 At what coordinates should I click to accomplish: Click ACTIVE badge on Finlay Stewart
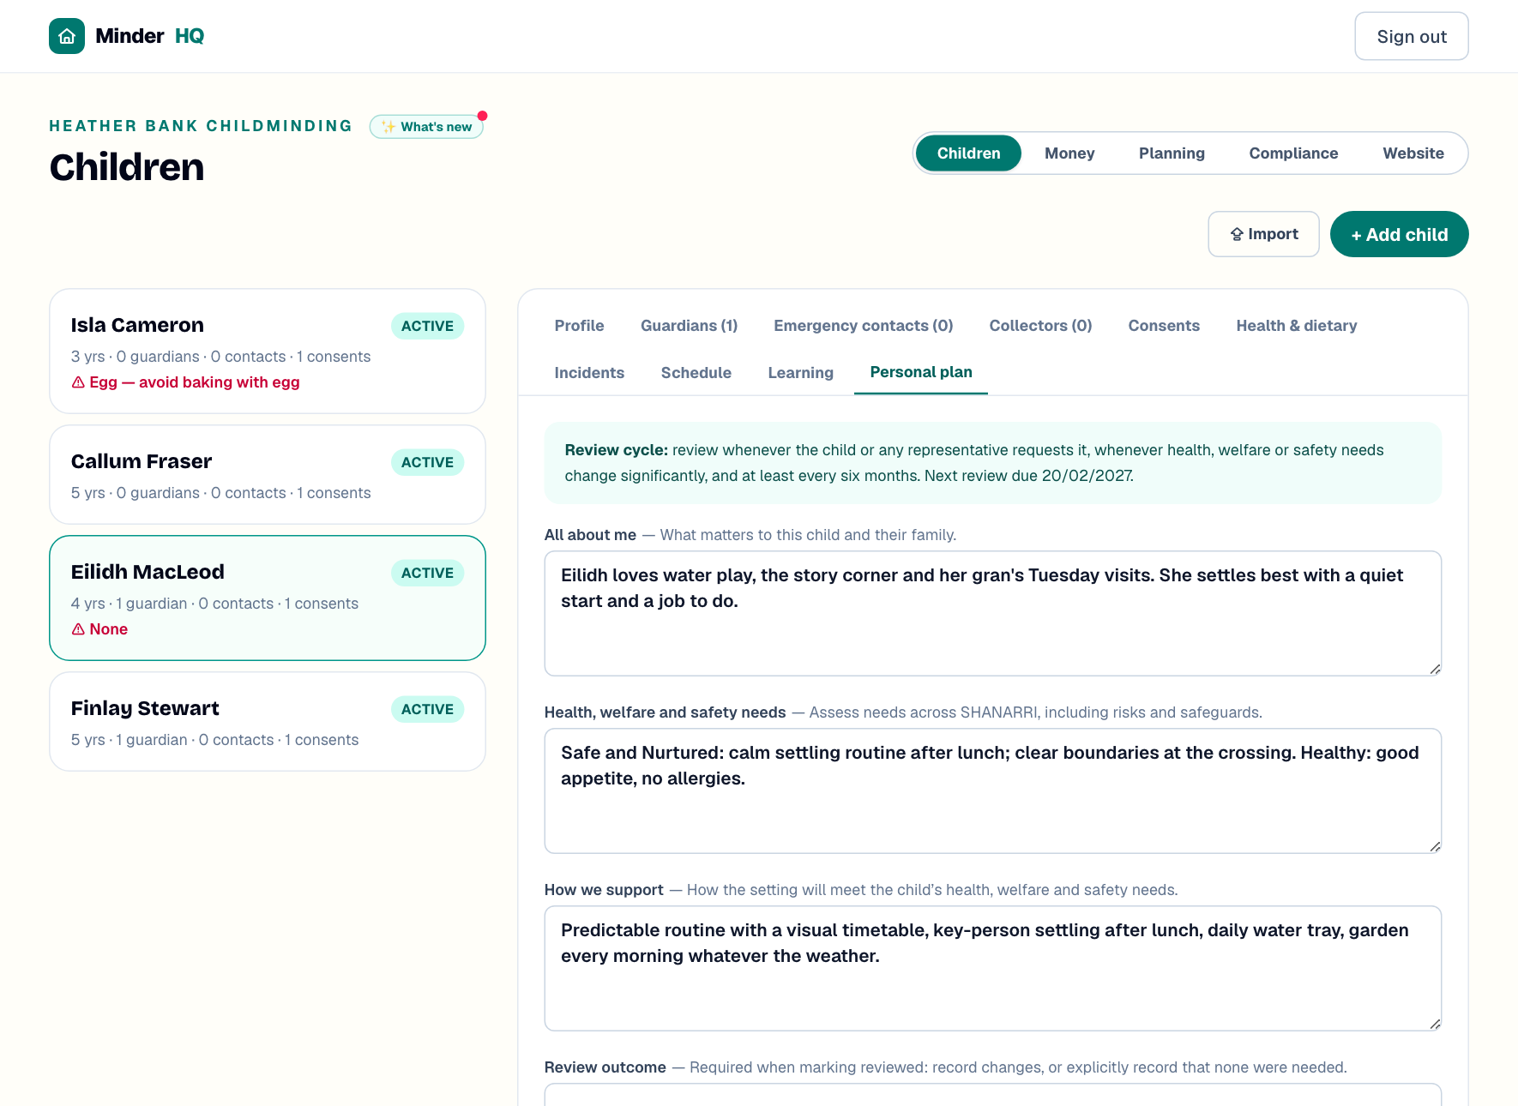(x=427, y=709)
